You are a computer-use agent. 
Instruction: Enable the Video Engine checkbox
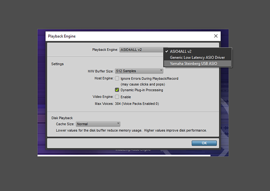click(x=117, y=97)
